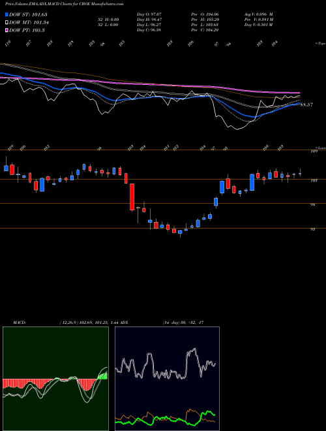Select the Pre C: 104.20 value

pyautogui.click(x=205, y=30)
